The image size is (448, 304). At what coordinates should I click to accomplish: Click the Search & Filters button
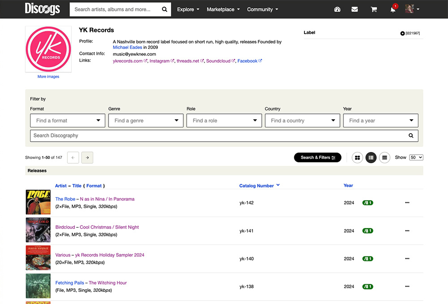318,157
